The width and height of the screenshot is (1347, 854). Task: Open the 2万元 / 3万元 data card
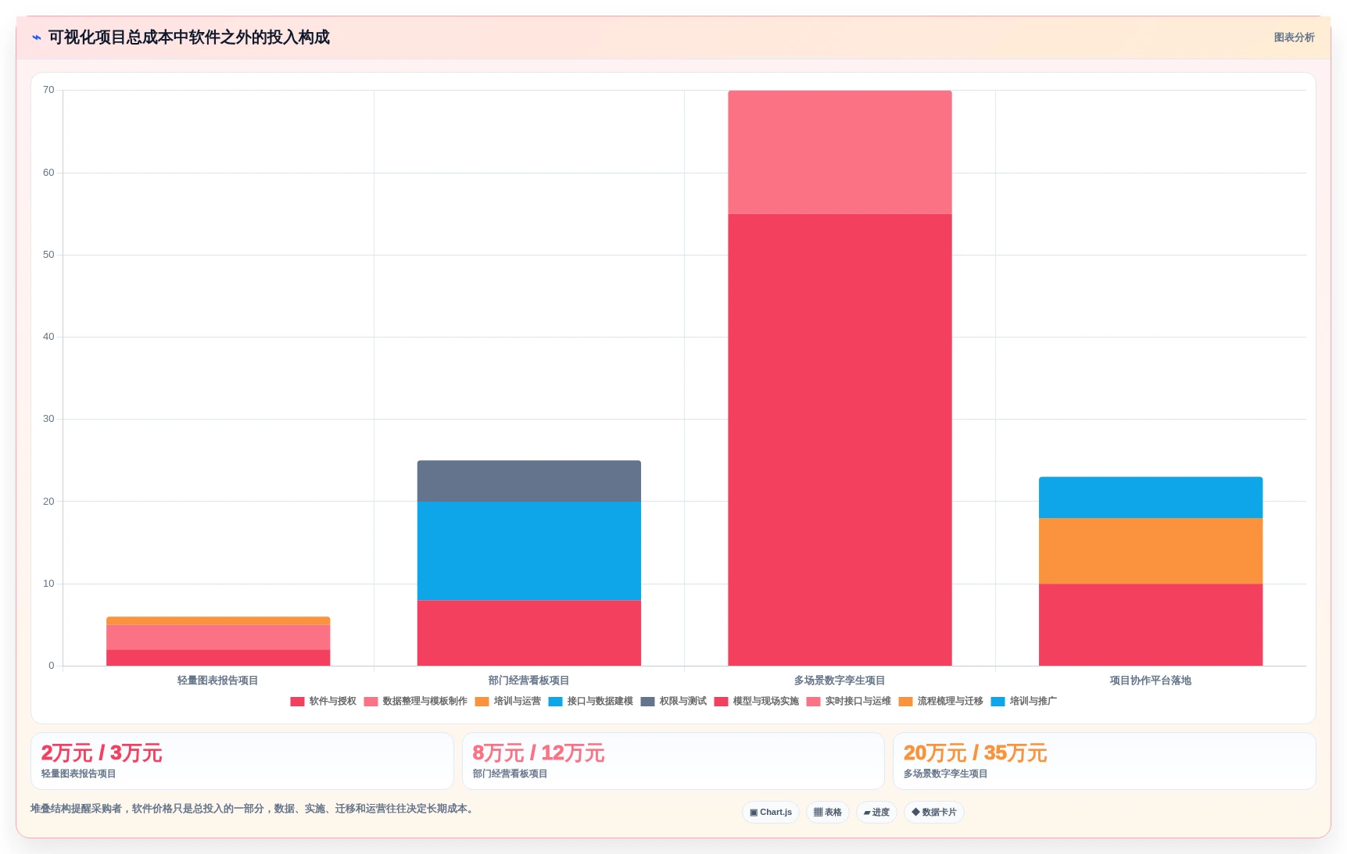coord(242,761)
